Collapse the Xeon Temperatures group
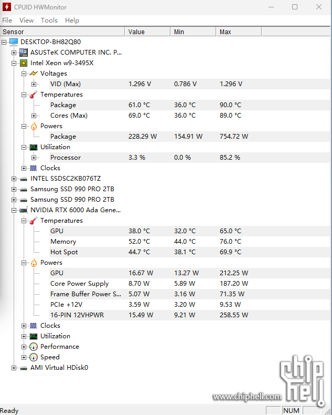Viewport: 332px width, 415px height. click(x=24, y=95)
